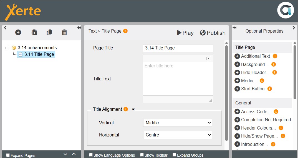This screenshot has width=298, height=158.
Task: Open help for Text > Title Page
Action: 125,31
